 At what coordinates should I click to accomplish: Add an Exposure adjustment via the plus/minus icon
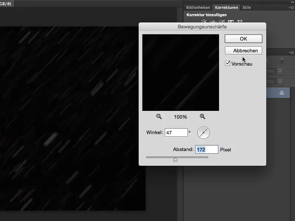point(231,21)
